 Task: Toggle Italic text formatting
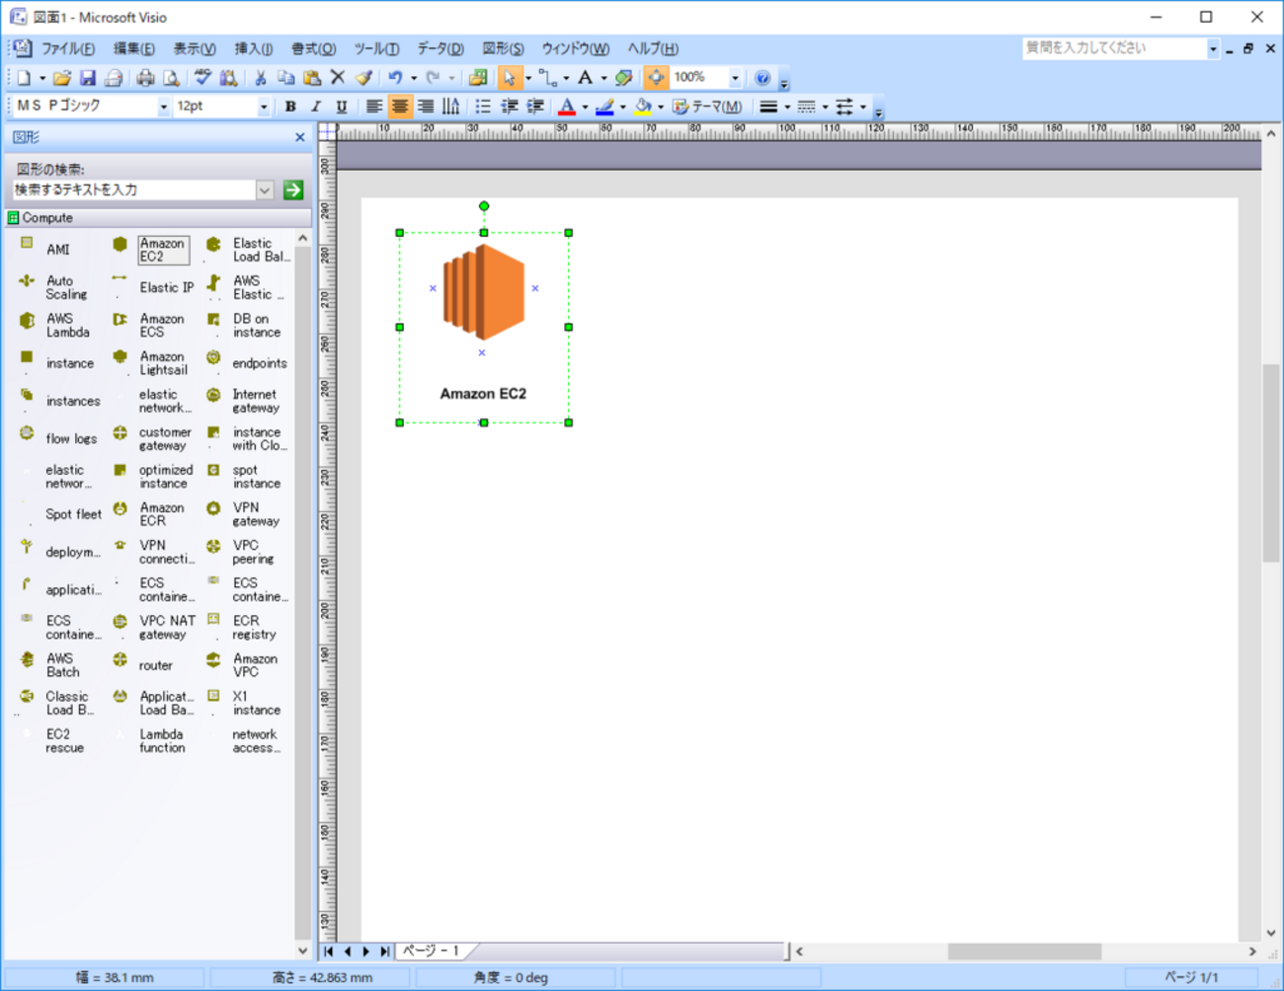[316, 107]
